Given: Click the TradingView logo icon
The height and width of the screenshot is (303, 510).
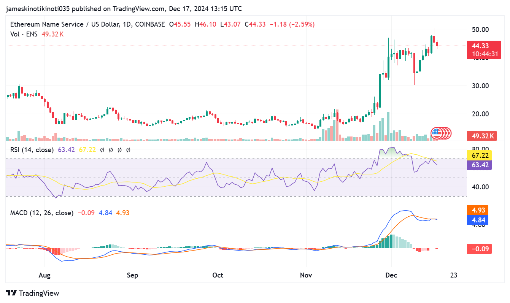Looking at the screenshot, I should pyautogui.click(x=11, y=293).
